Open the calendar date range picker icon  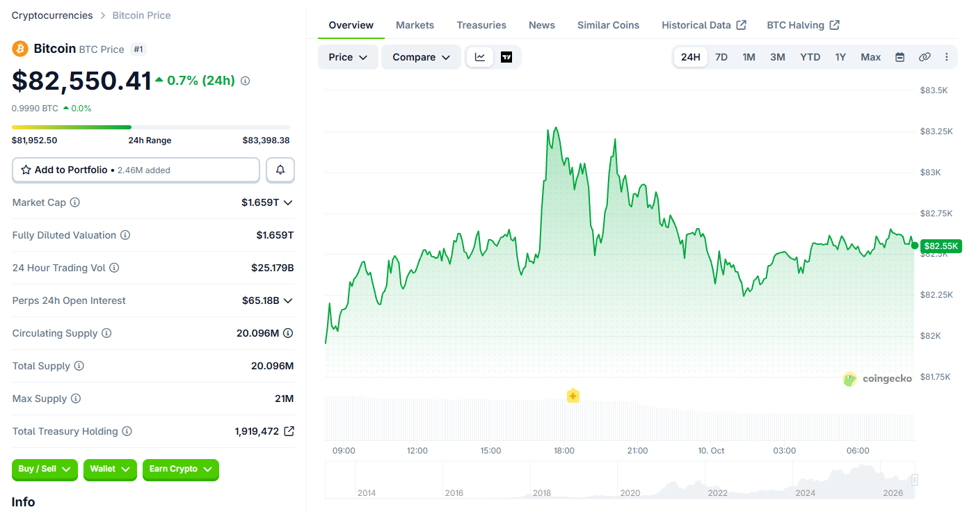pyautogui.click(x=900, y=57)
